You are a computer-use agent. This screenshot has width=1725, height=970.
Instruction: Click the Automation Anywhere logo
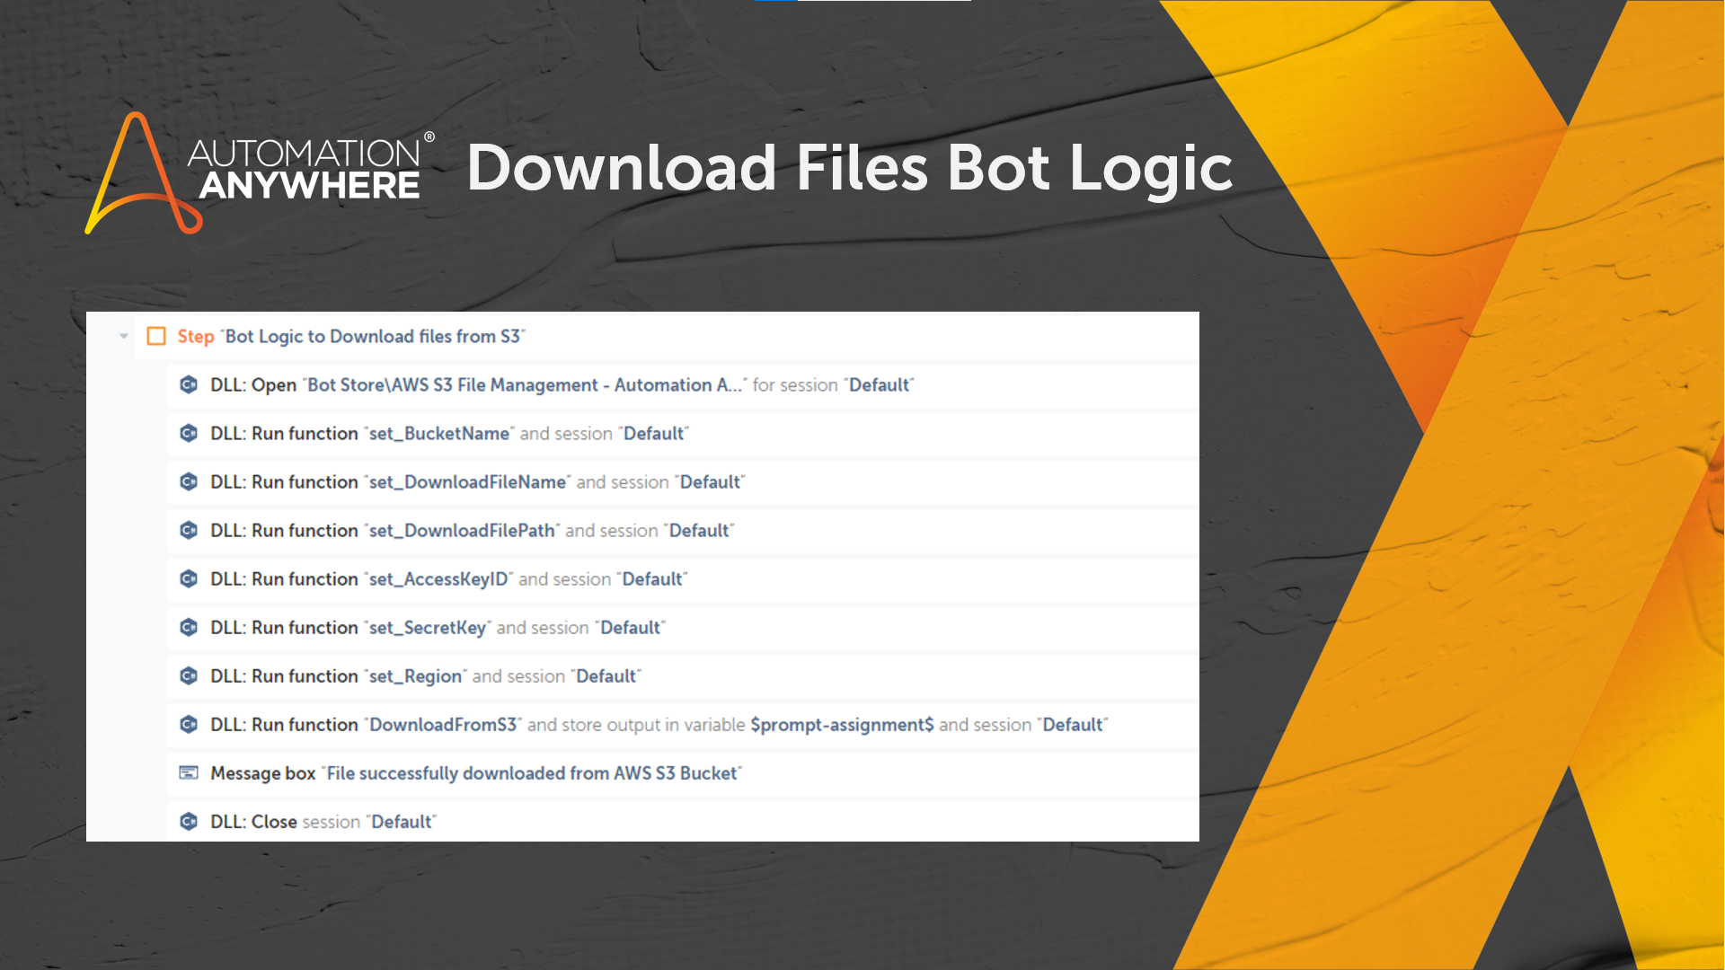259,171
